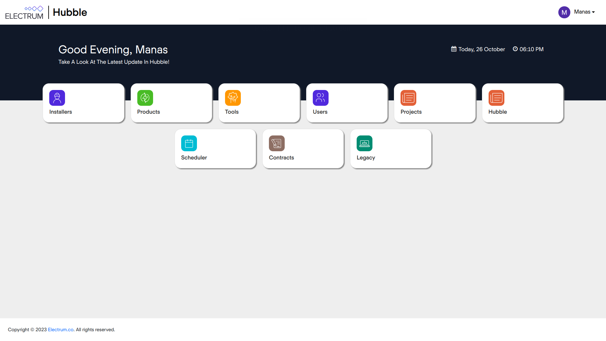Open the Projects label
Viewport: 606px width, 341px height.
pyautogui.click(x=411, y=112)
